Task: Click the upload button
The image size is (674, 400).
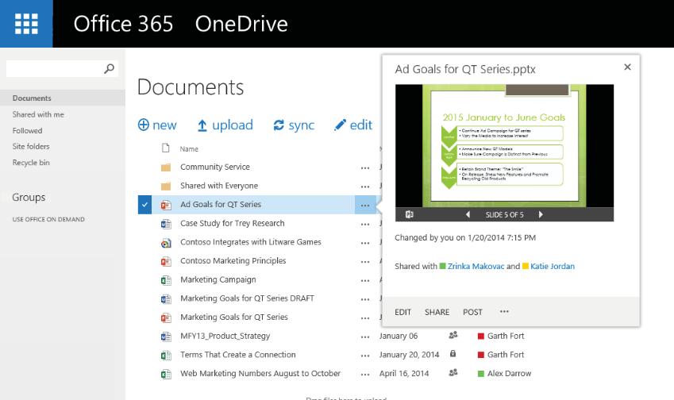Action: tap(225, 125)
